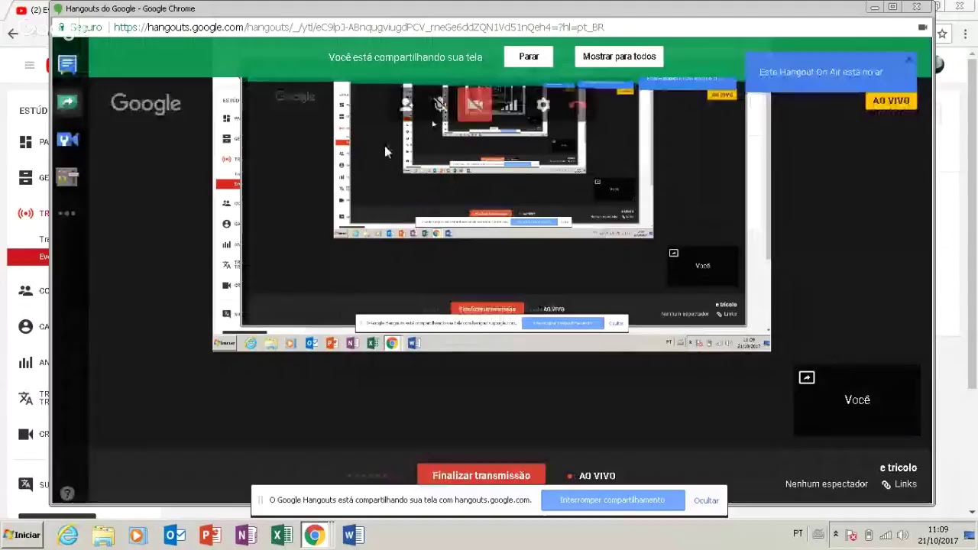The width and height of the screenshot is (978, 550).
Task: Click the green screen share icon
Action: pos(67,102)
